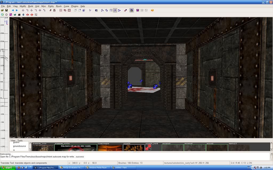The image size is (273, 170).
Task: Click the blue cube Hollow icon
Action: [x=84, y=10]
